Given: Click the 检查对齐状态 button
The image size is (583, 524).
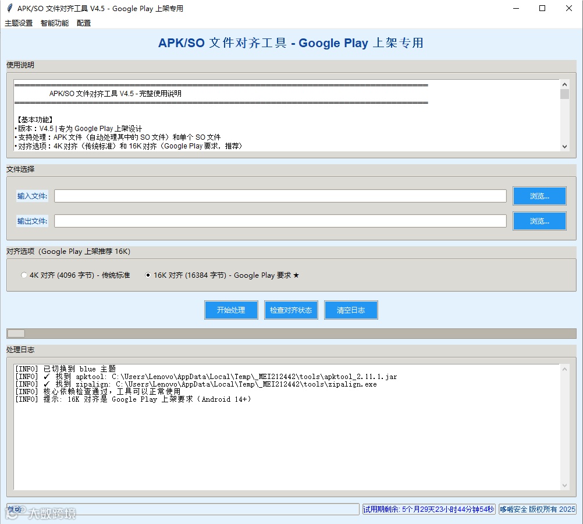Looking at the screenshot, I should point(291,310).
